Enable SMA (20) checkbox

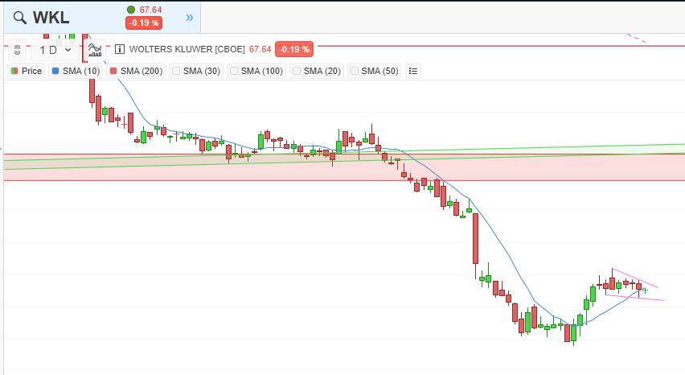pyautogui.click(x=297, y=71)
